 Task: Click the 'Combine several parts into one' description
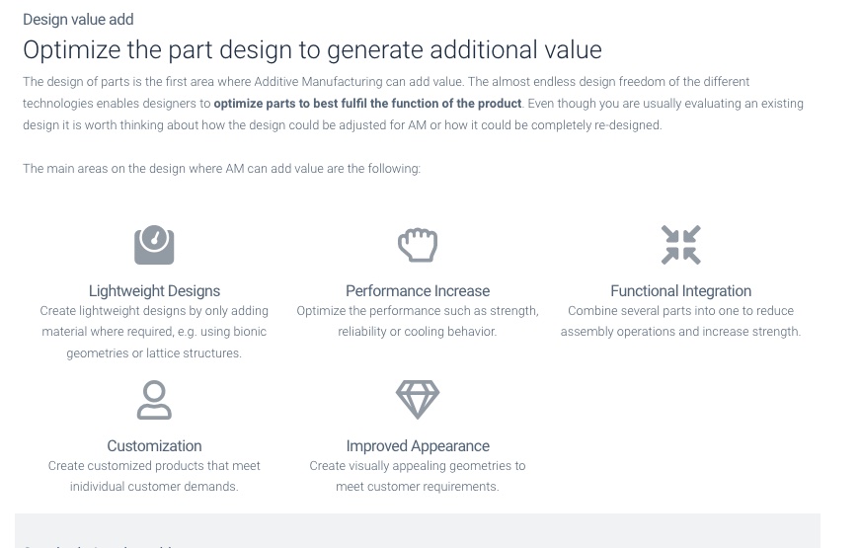(680, 322)
